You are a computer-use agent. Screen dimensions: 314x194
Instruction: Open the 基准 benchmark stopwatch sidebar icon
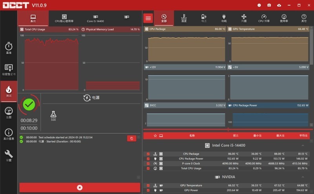9,48
